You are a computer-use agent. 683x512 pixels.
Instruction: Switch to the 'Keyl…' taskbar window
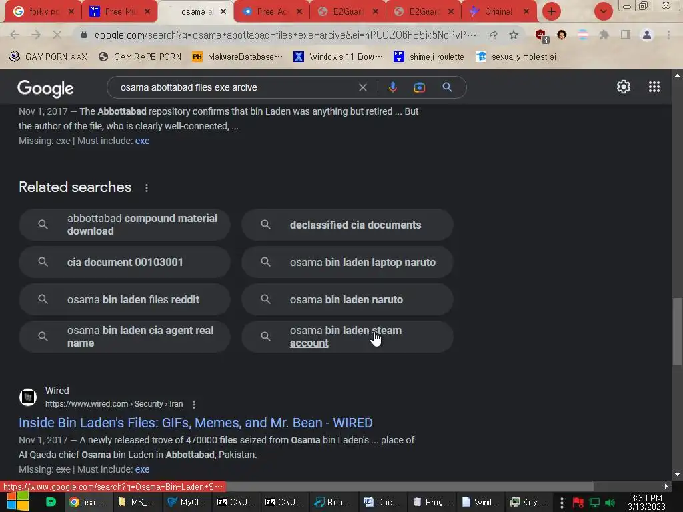coord(528,502)
